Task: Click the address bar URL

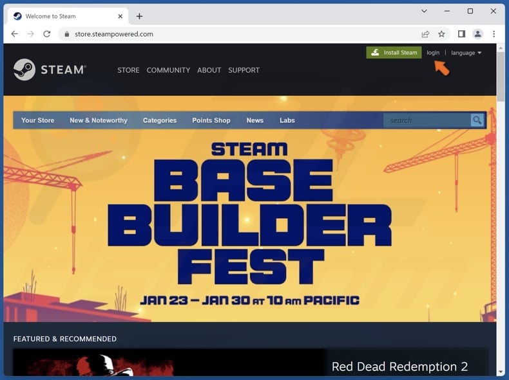Action: click(114, 34)
